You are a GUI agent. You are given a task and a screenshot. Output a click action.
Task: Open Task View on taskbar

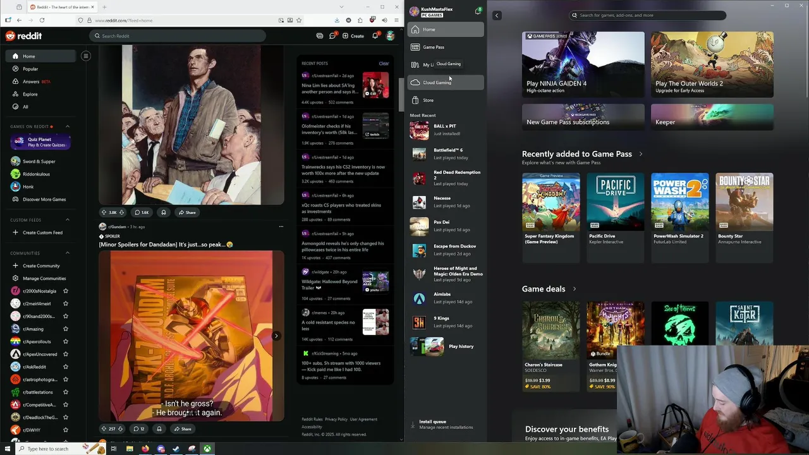(x=114, y=449)
